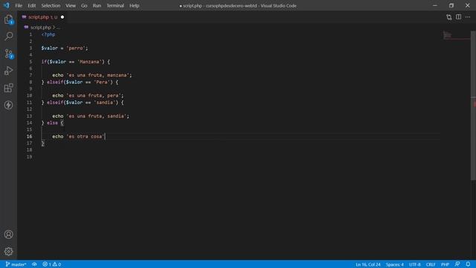
Task: Open the Terminal menu
Action: 115,5
